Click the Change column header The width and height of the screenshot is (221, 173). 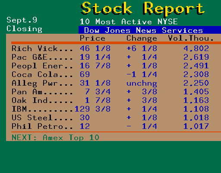142,38
